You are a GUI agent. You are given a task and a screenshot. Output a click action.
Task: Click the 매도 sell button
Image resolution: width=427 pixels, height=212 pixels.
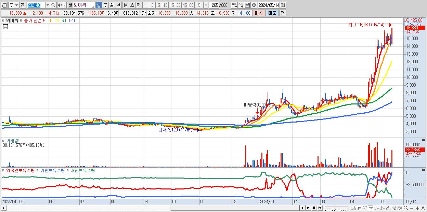pos(272,13)
